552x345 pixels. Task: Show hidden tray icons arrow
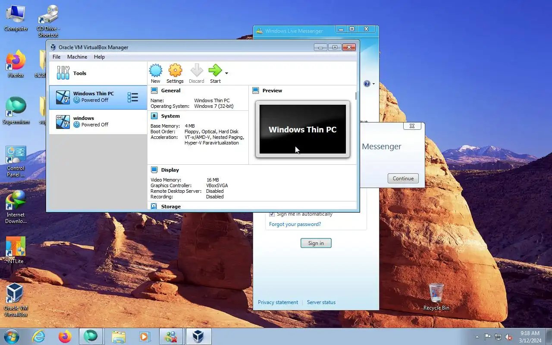pos(477,337)
